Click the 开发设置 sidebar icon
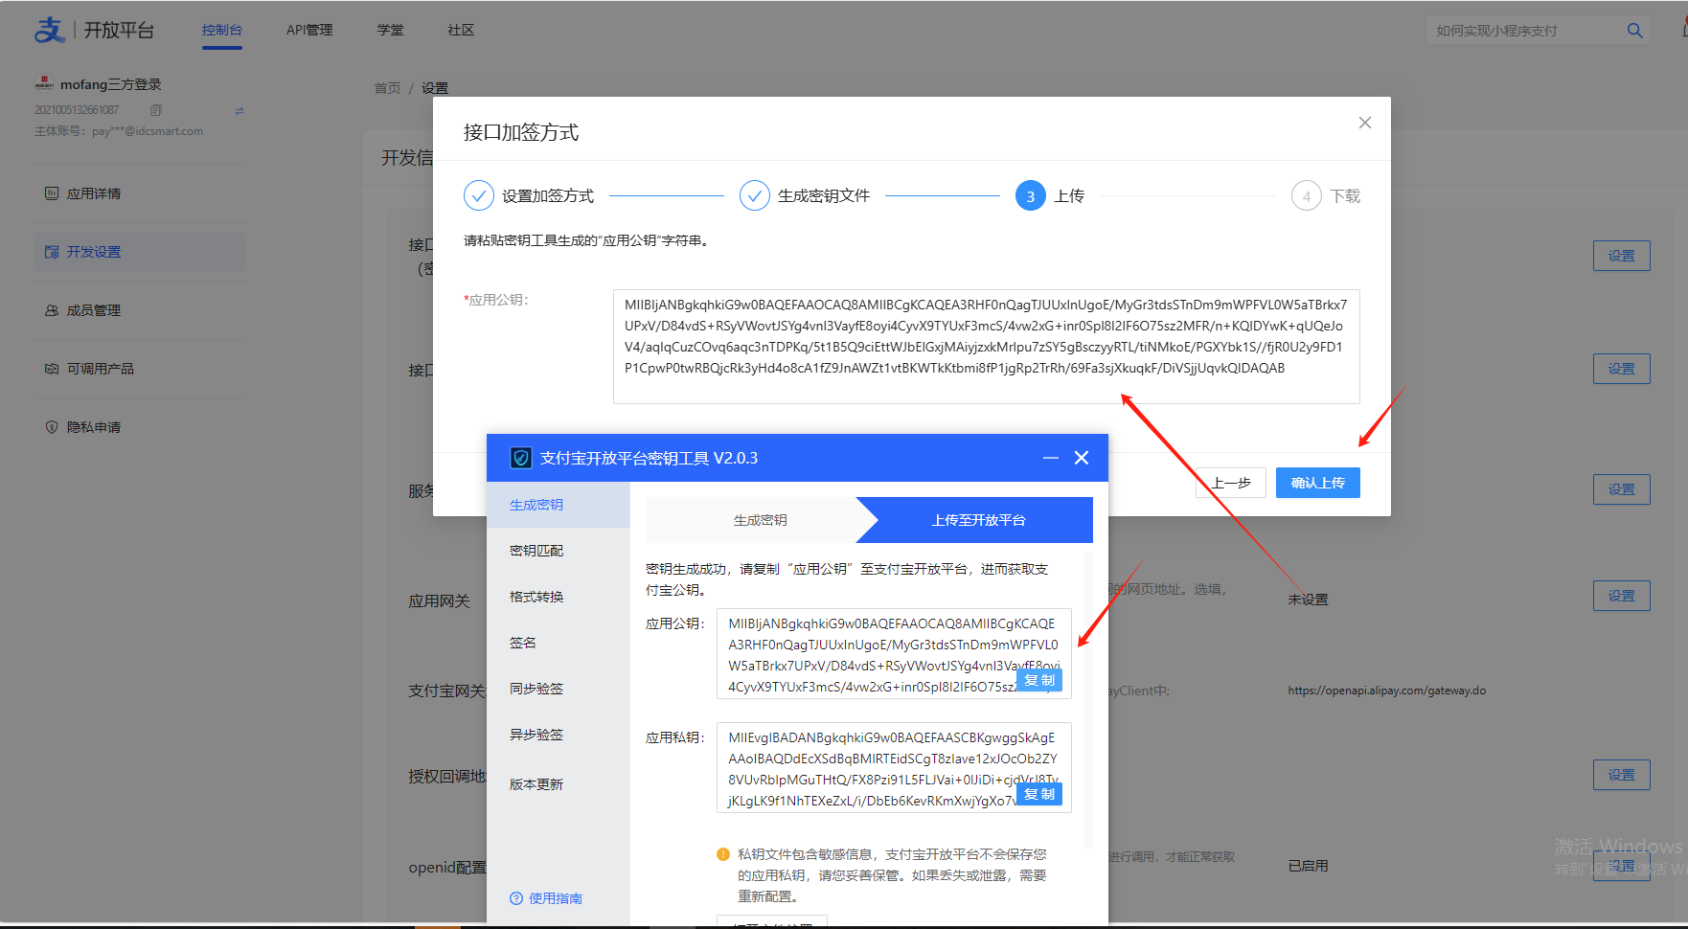The image size is (1688, 929). (x=52, y=252)
